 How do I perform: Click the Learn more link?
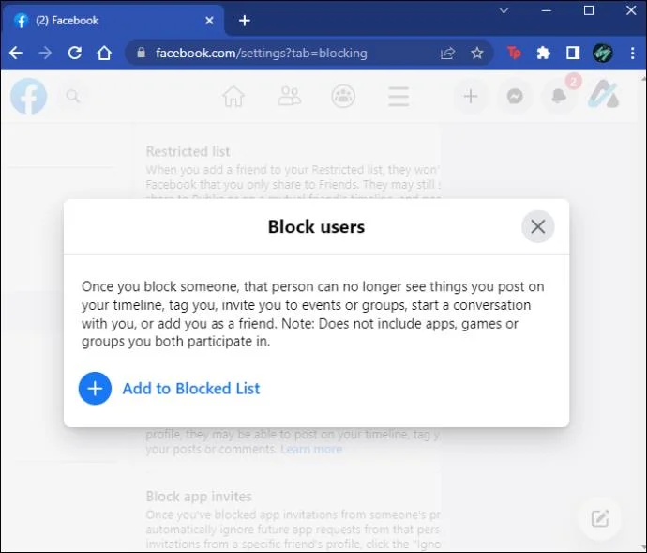click(x=311, y=450)
